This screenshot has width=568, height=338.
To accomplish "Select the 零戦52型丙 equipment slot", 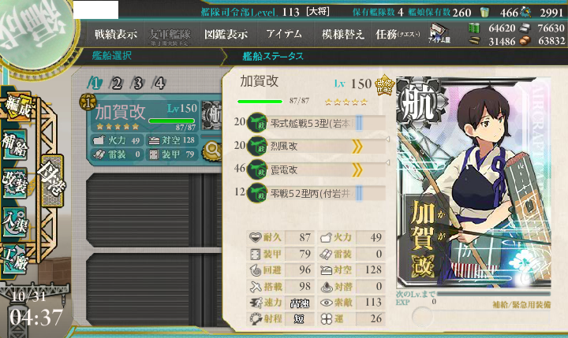I will 316,193.
